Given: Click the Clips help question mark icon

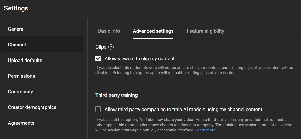Looking at the screenshot, I should pyautogui.click(x=111, y=47).
